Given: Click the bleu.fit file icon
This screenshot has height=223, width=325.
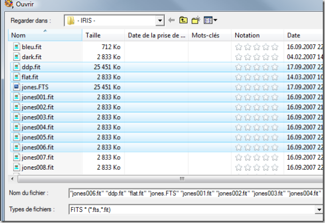Looking at the screenshot, I should [16, 46].
